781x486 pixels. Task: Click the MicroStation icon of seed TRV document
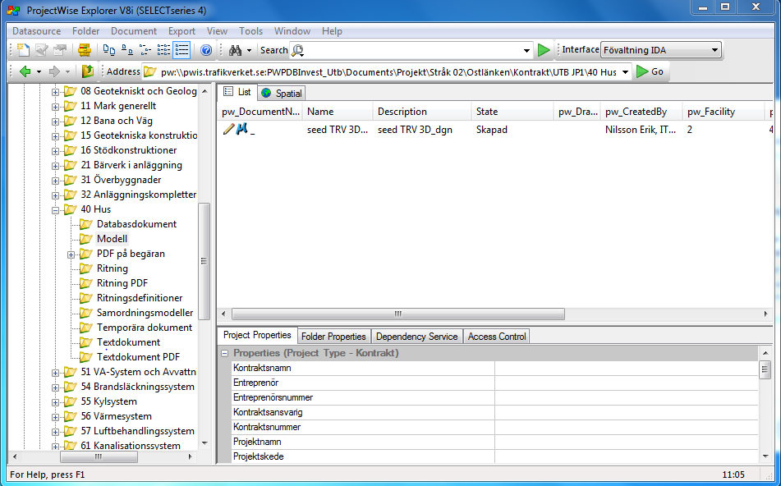point(242,130)
